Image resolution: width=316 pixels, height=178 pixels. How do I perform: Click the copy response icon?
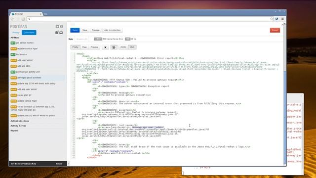point(114,47)
